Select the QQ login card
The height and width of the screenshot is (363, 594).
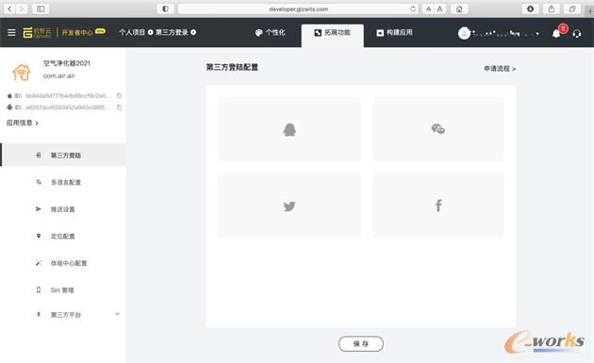coord(289,129)
